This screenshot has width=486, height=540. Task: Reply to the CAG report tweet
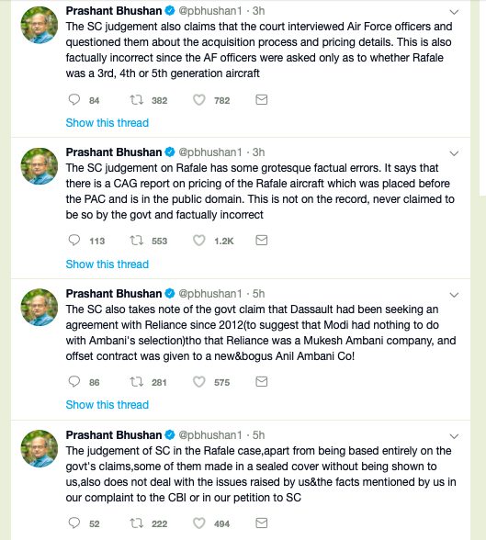74,240
